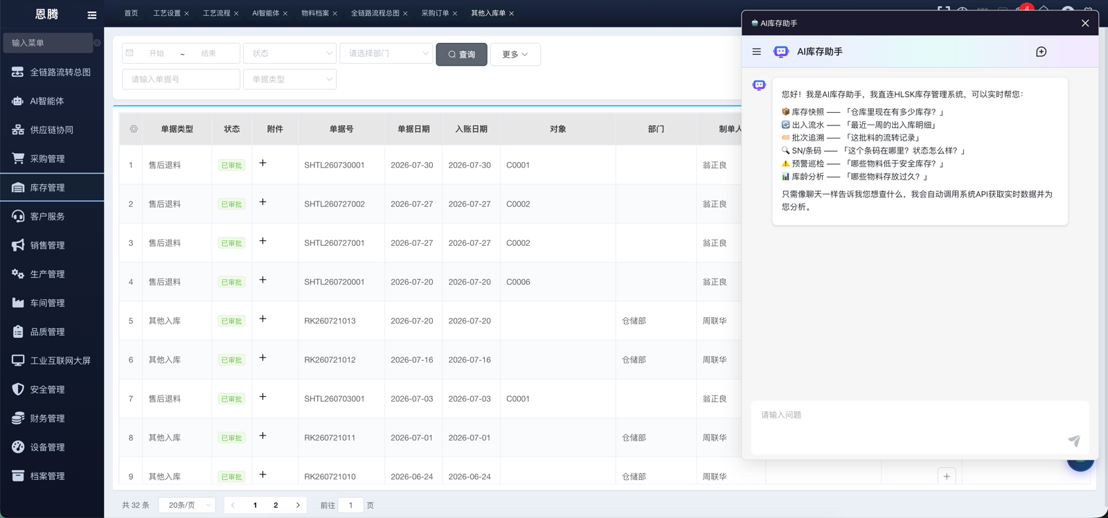1108x518 pixels.
Task: Open the table column settings gear
Action: point(134,129)
